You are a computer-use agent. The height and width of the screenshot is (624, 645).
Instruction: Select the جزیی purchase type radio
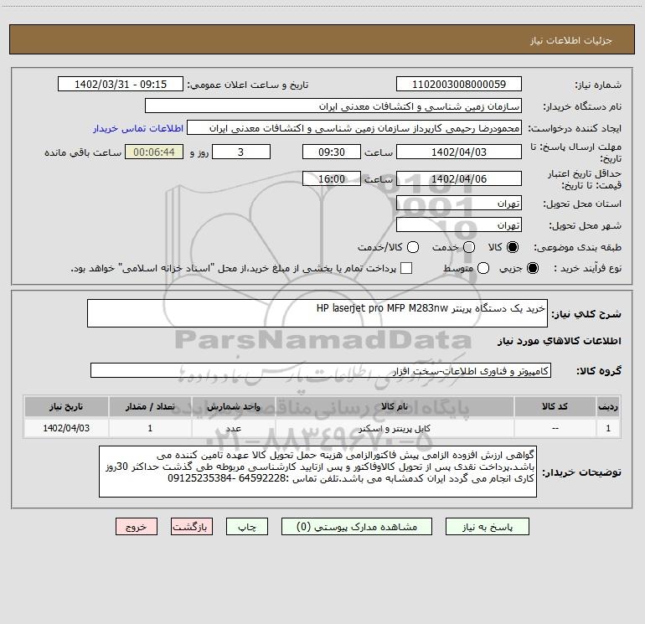(x=532, y=268)
